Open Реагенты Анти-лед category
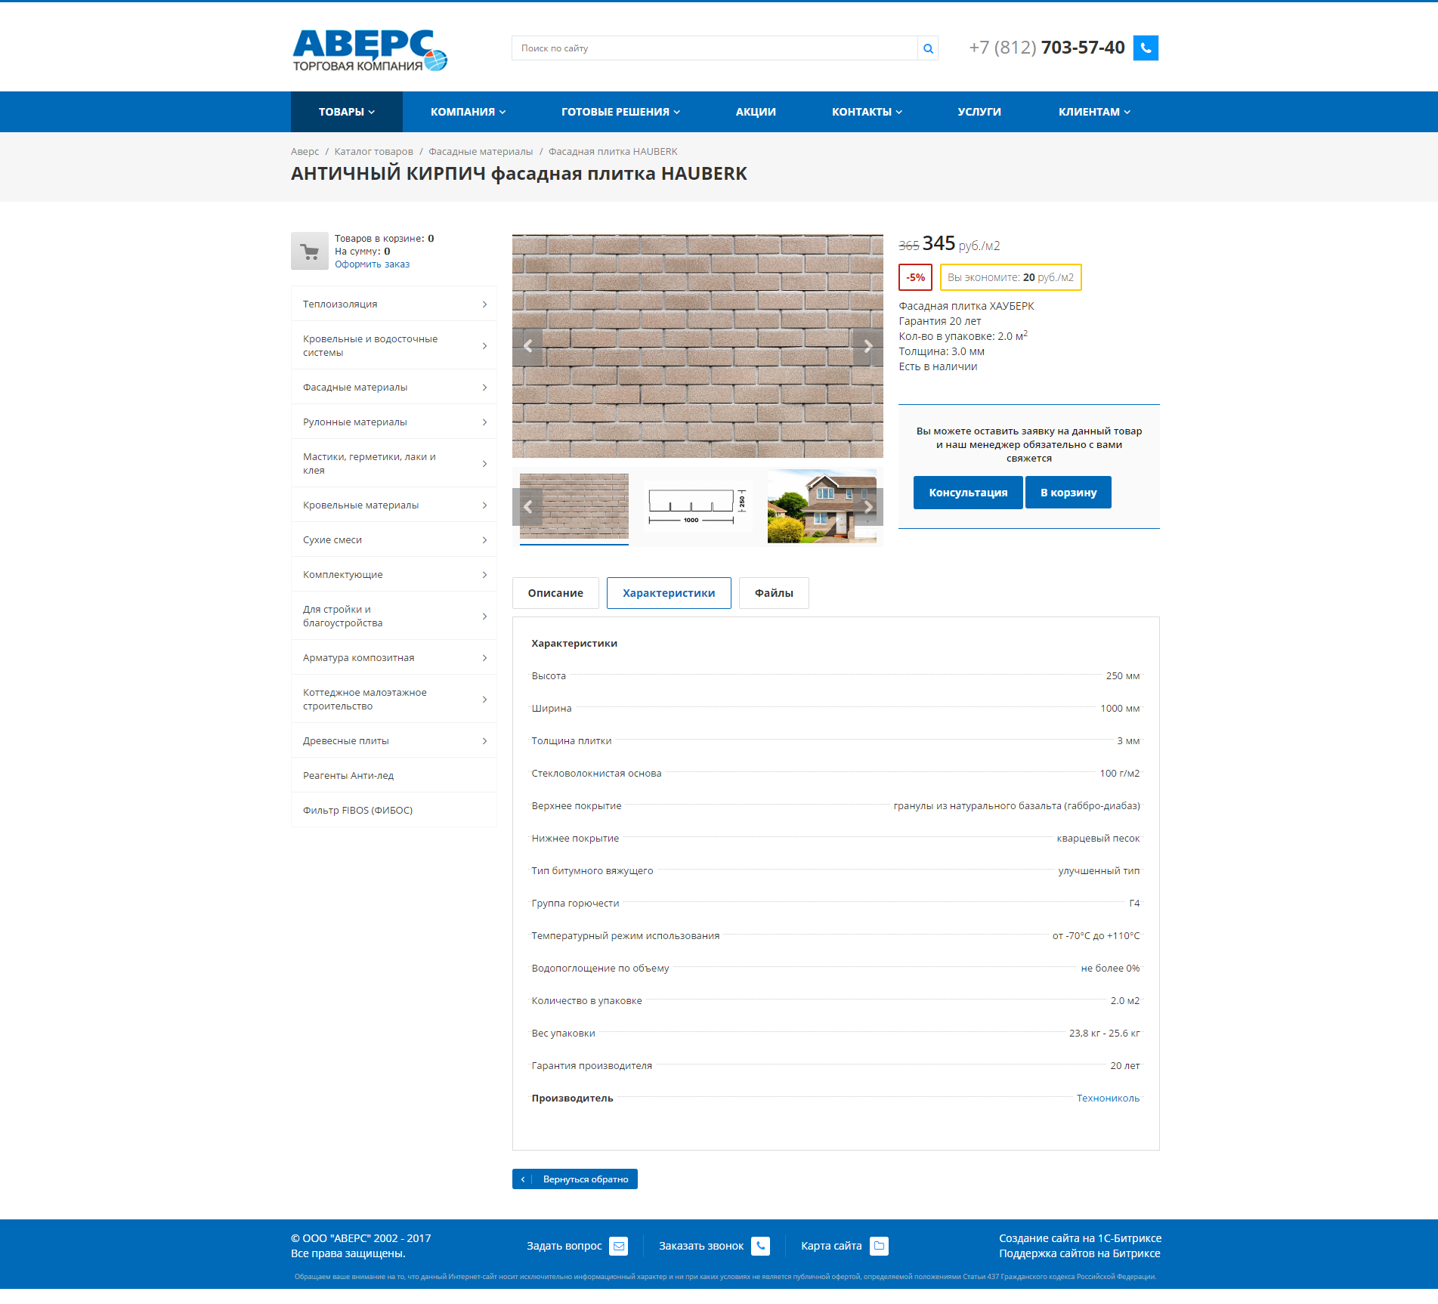 tap(394, 775)
